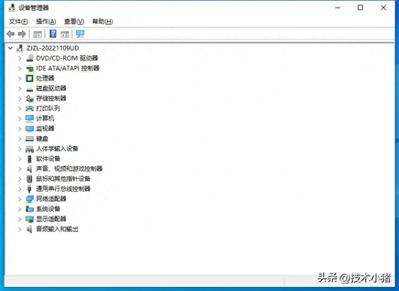Click the Back arrow toolbar icon
This screenshot has width=399, height=291.
point(10,34)
